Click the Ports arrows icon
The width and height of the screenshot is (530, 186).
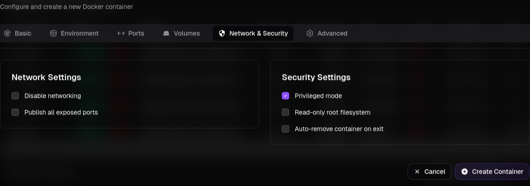click(x=121, y=34)
